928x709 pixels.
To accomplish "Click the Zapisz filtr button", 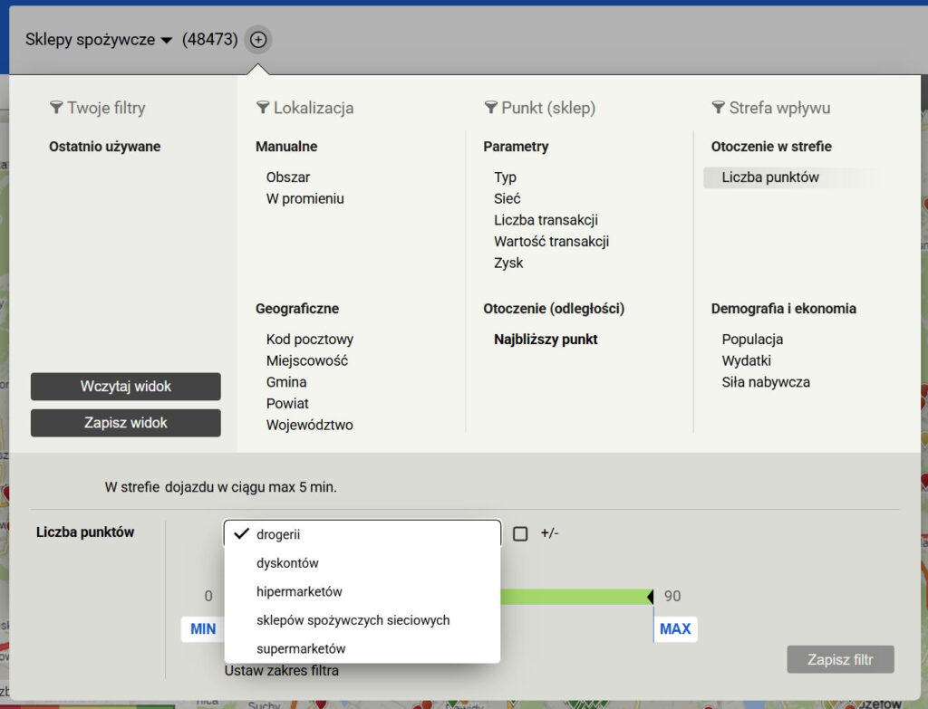I will tap(840, 659).
